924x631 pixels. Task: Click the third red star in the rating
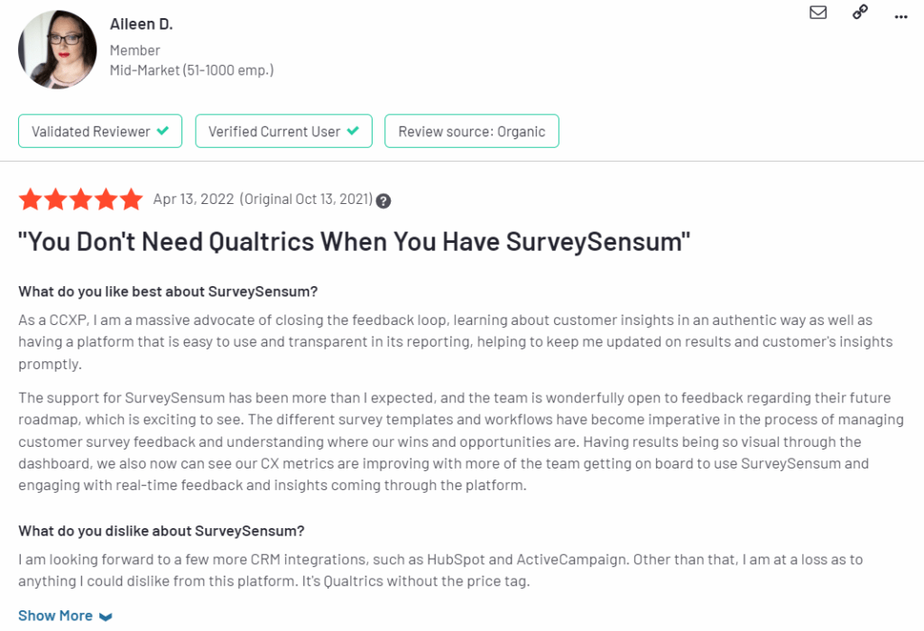[x=80, y=199]
